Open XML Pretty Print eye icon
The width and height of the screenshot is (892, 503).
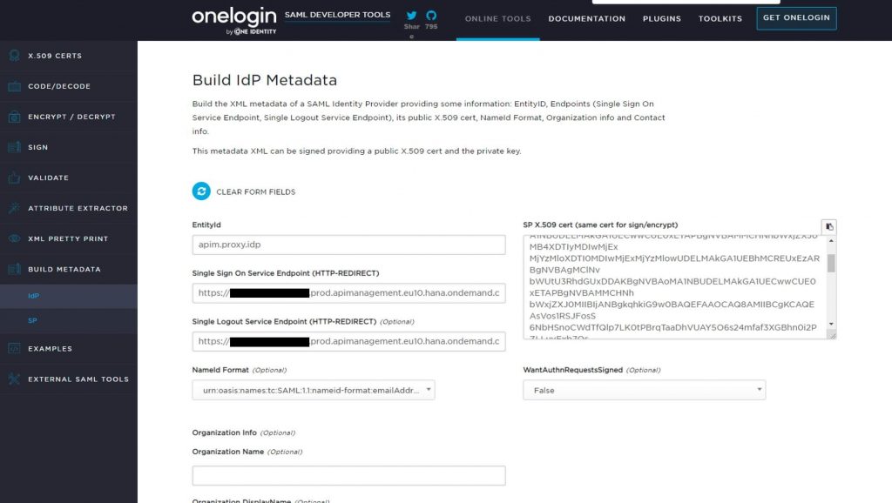click(14, 238)
